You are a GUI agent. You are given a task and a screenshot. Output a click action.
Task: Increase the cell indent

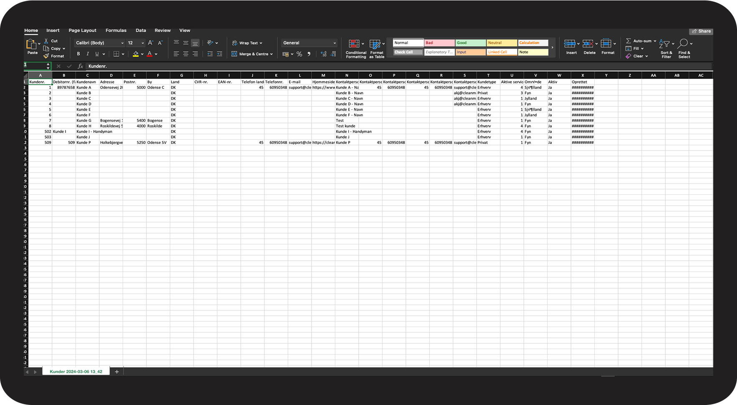[x=219, y=54]
